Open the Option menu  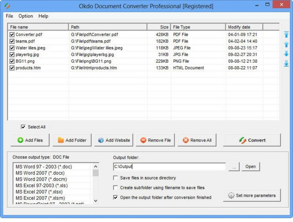[25, 16]
